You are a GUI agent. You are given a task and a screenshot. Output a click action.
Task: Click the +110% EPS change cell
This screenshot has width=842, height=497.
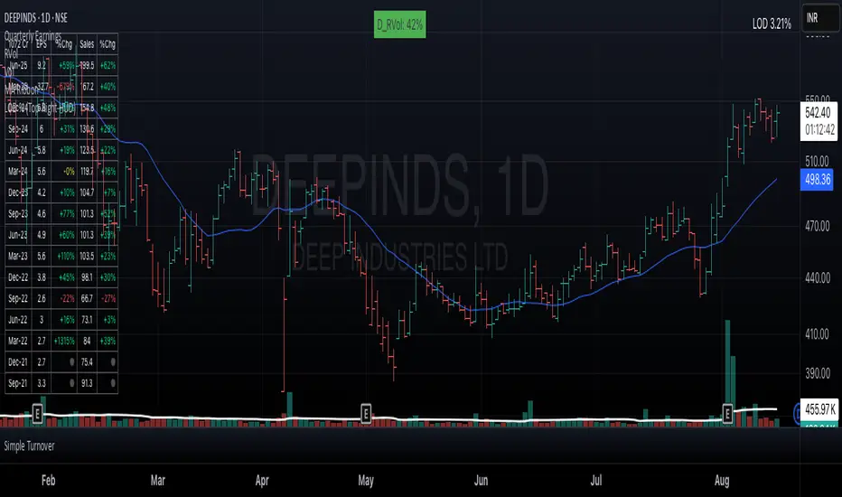[66, 257]
